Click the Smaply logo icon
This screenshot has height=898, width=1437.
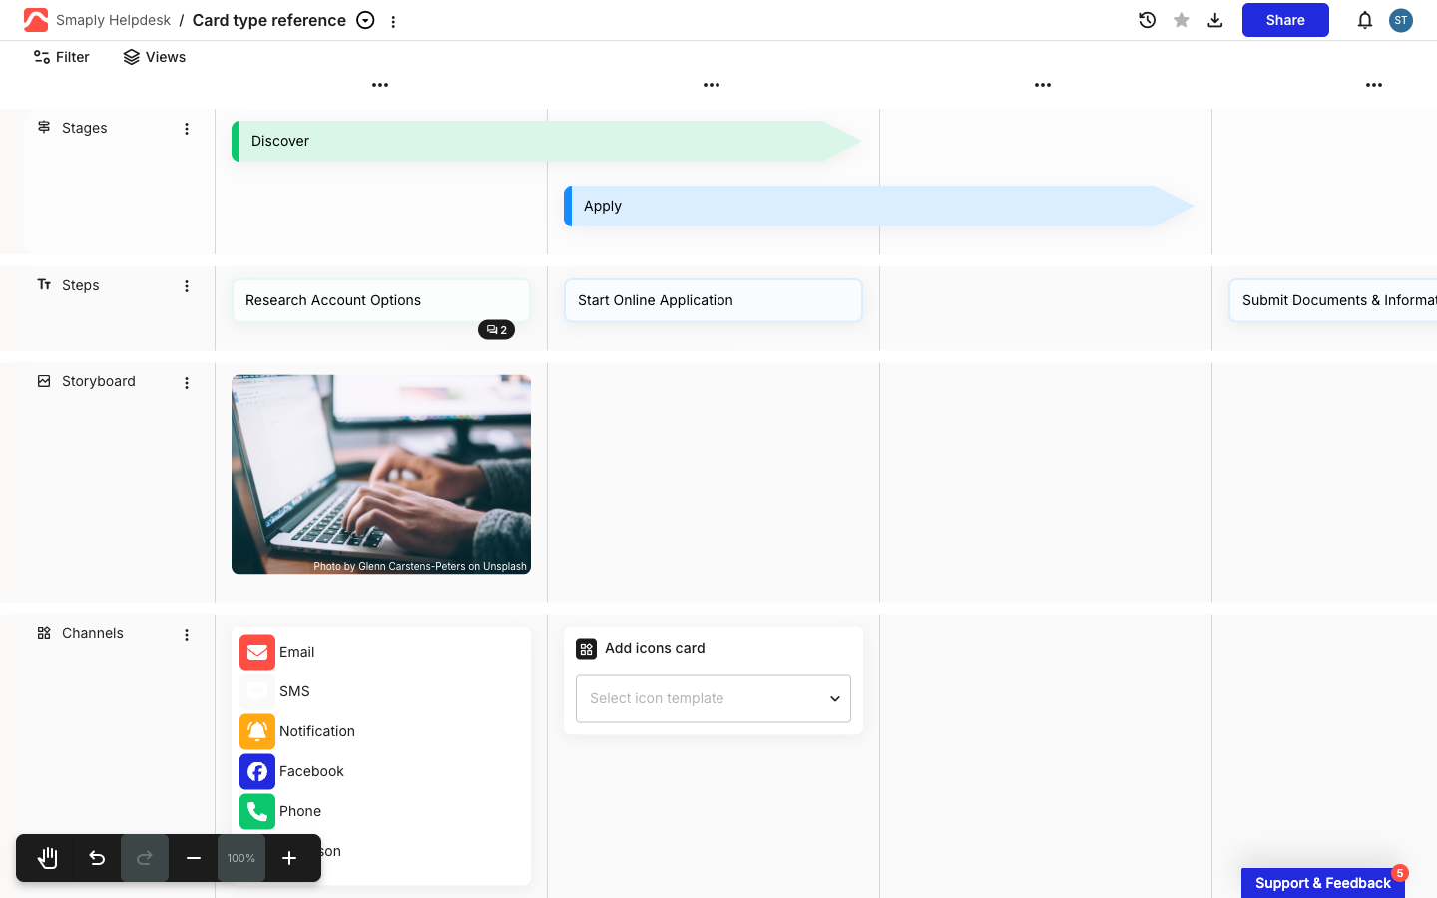click(x=36, y=20)
